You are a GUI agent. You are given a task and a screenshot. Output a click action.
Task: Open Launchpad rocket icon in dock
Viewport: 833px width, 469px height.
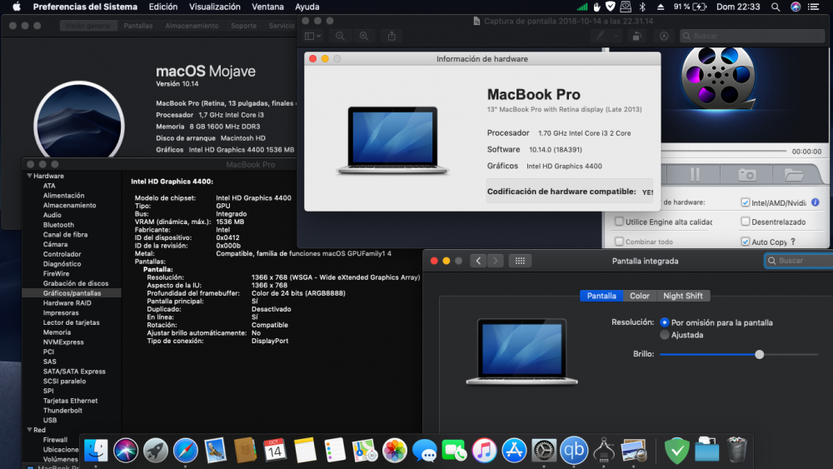(156, 451)
